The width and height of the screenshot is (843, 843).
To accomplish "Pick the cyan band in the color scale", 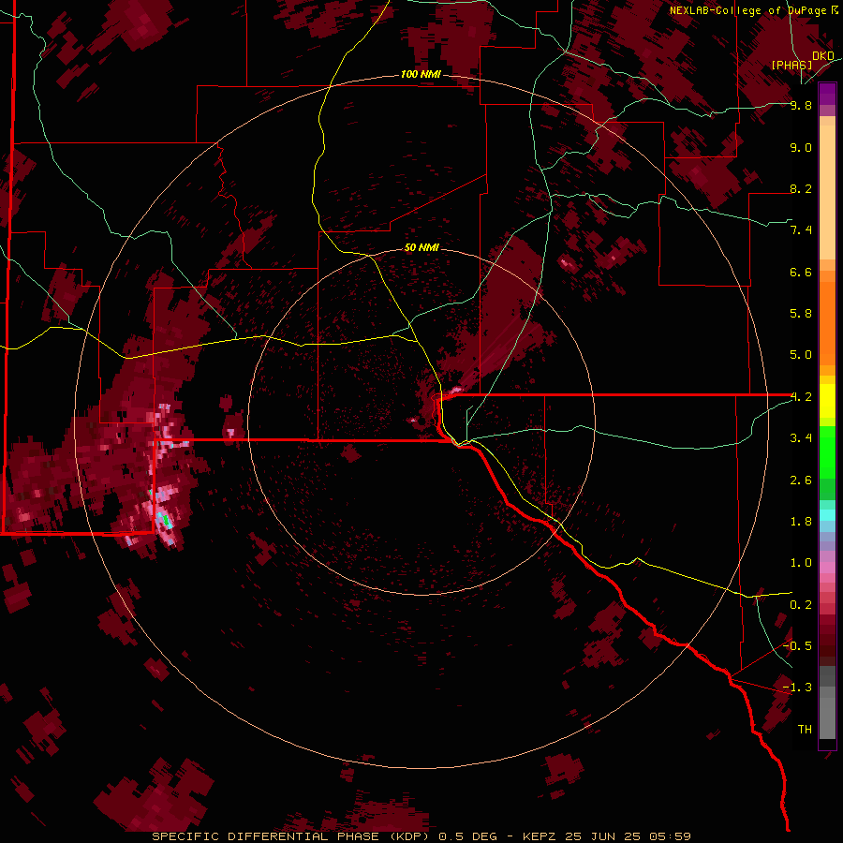I will pos(827,515).
